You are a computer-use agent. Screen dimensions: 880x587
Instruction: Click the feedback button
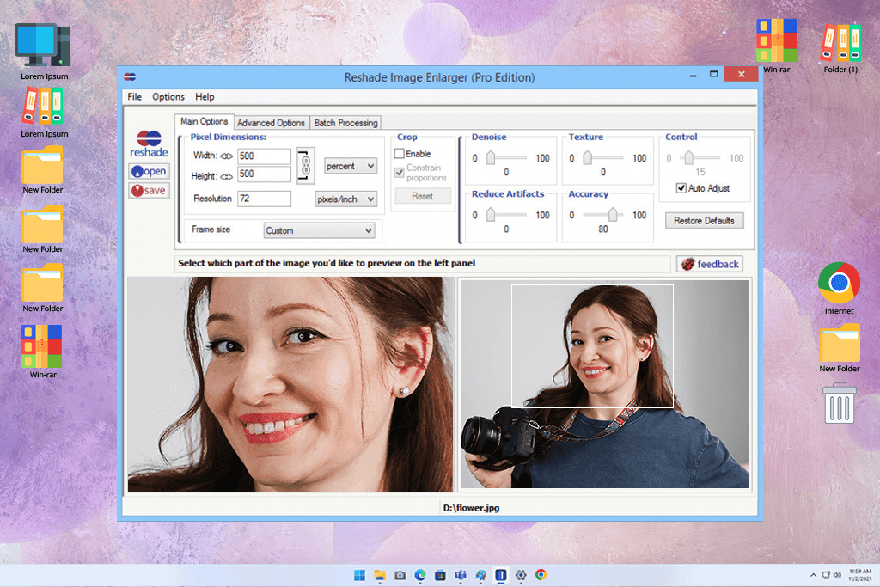(709, 264)
